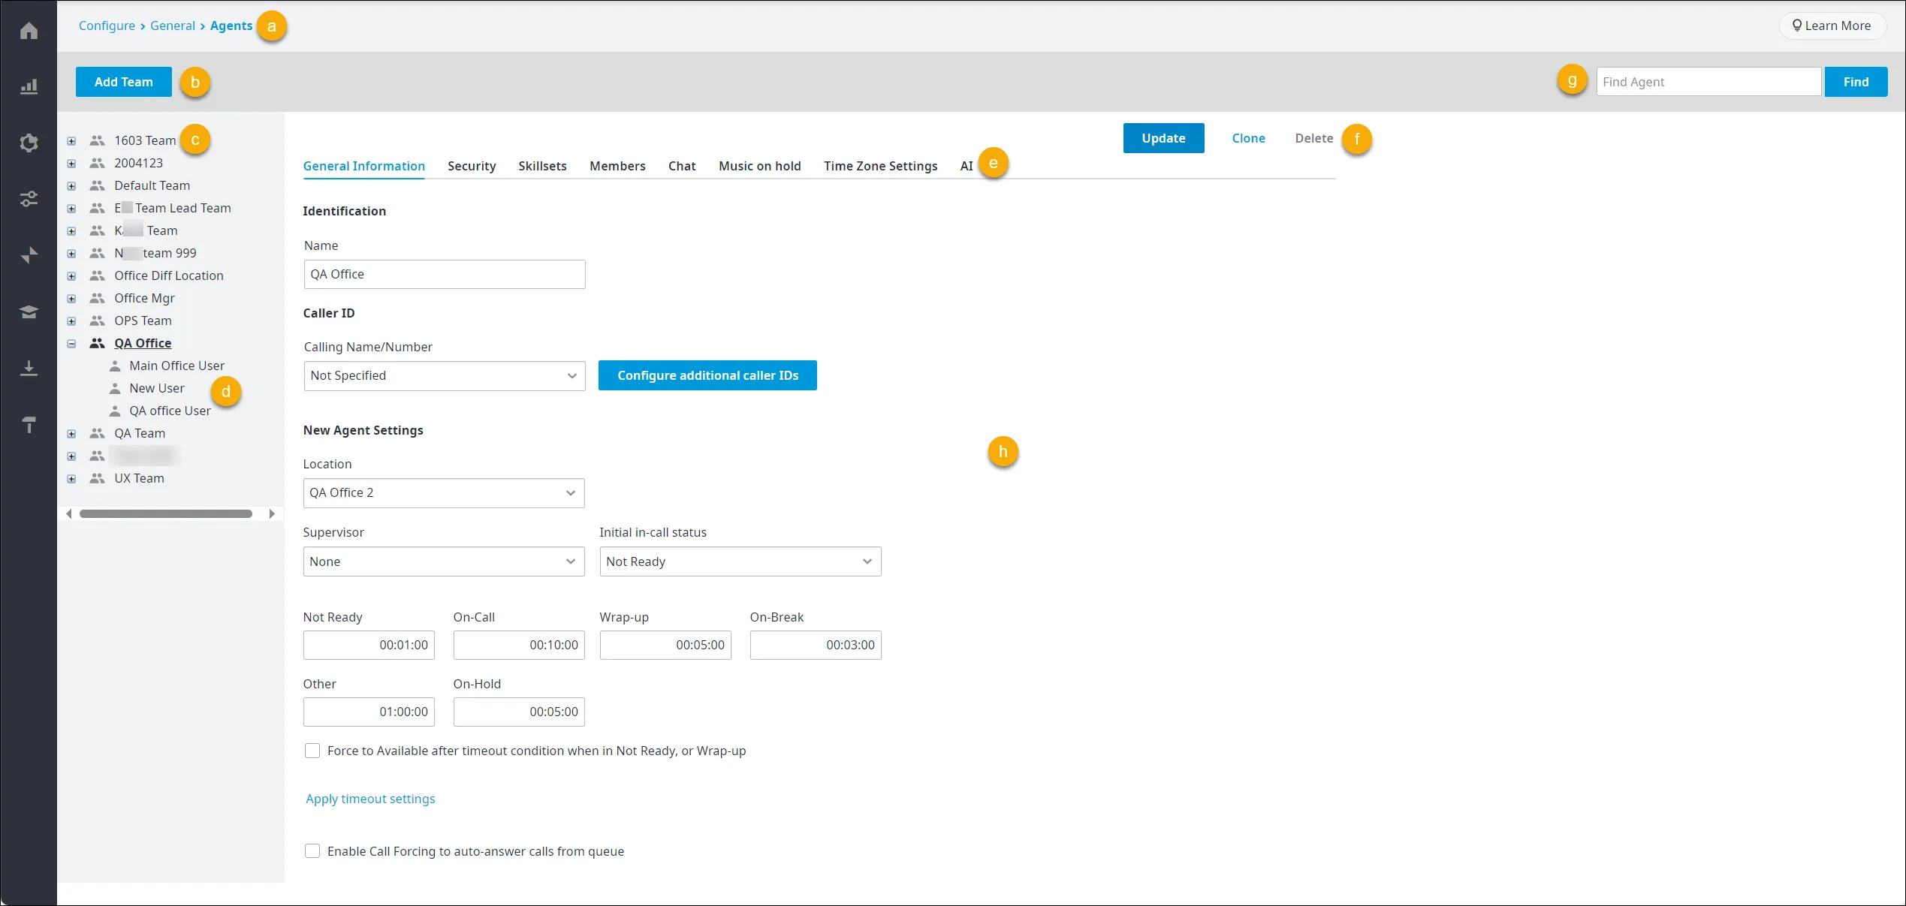The width and height of the screenshot is (1906, 906).
Task: Click user icon beside New User
Action: pyautogui.click(x=115, y=388)
